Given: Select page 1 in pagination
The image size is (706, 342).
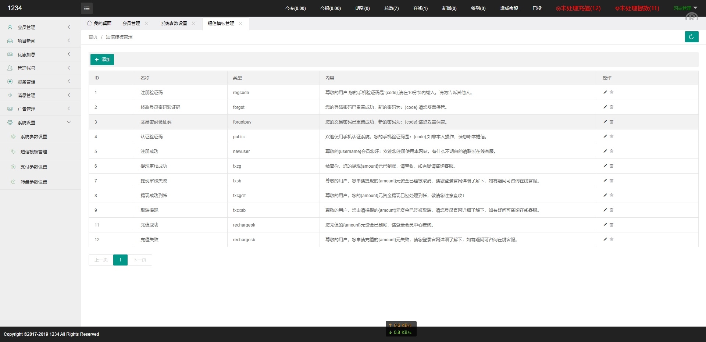Looking at the screenshot, I should pos(120,260).
